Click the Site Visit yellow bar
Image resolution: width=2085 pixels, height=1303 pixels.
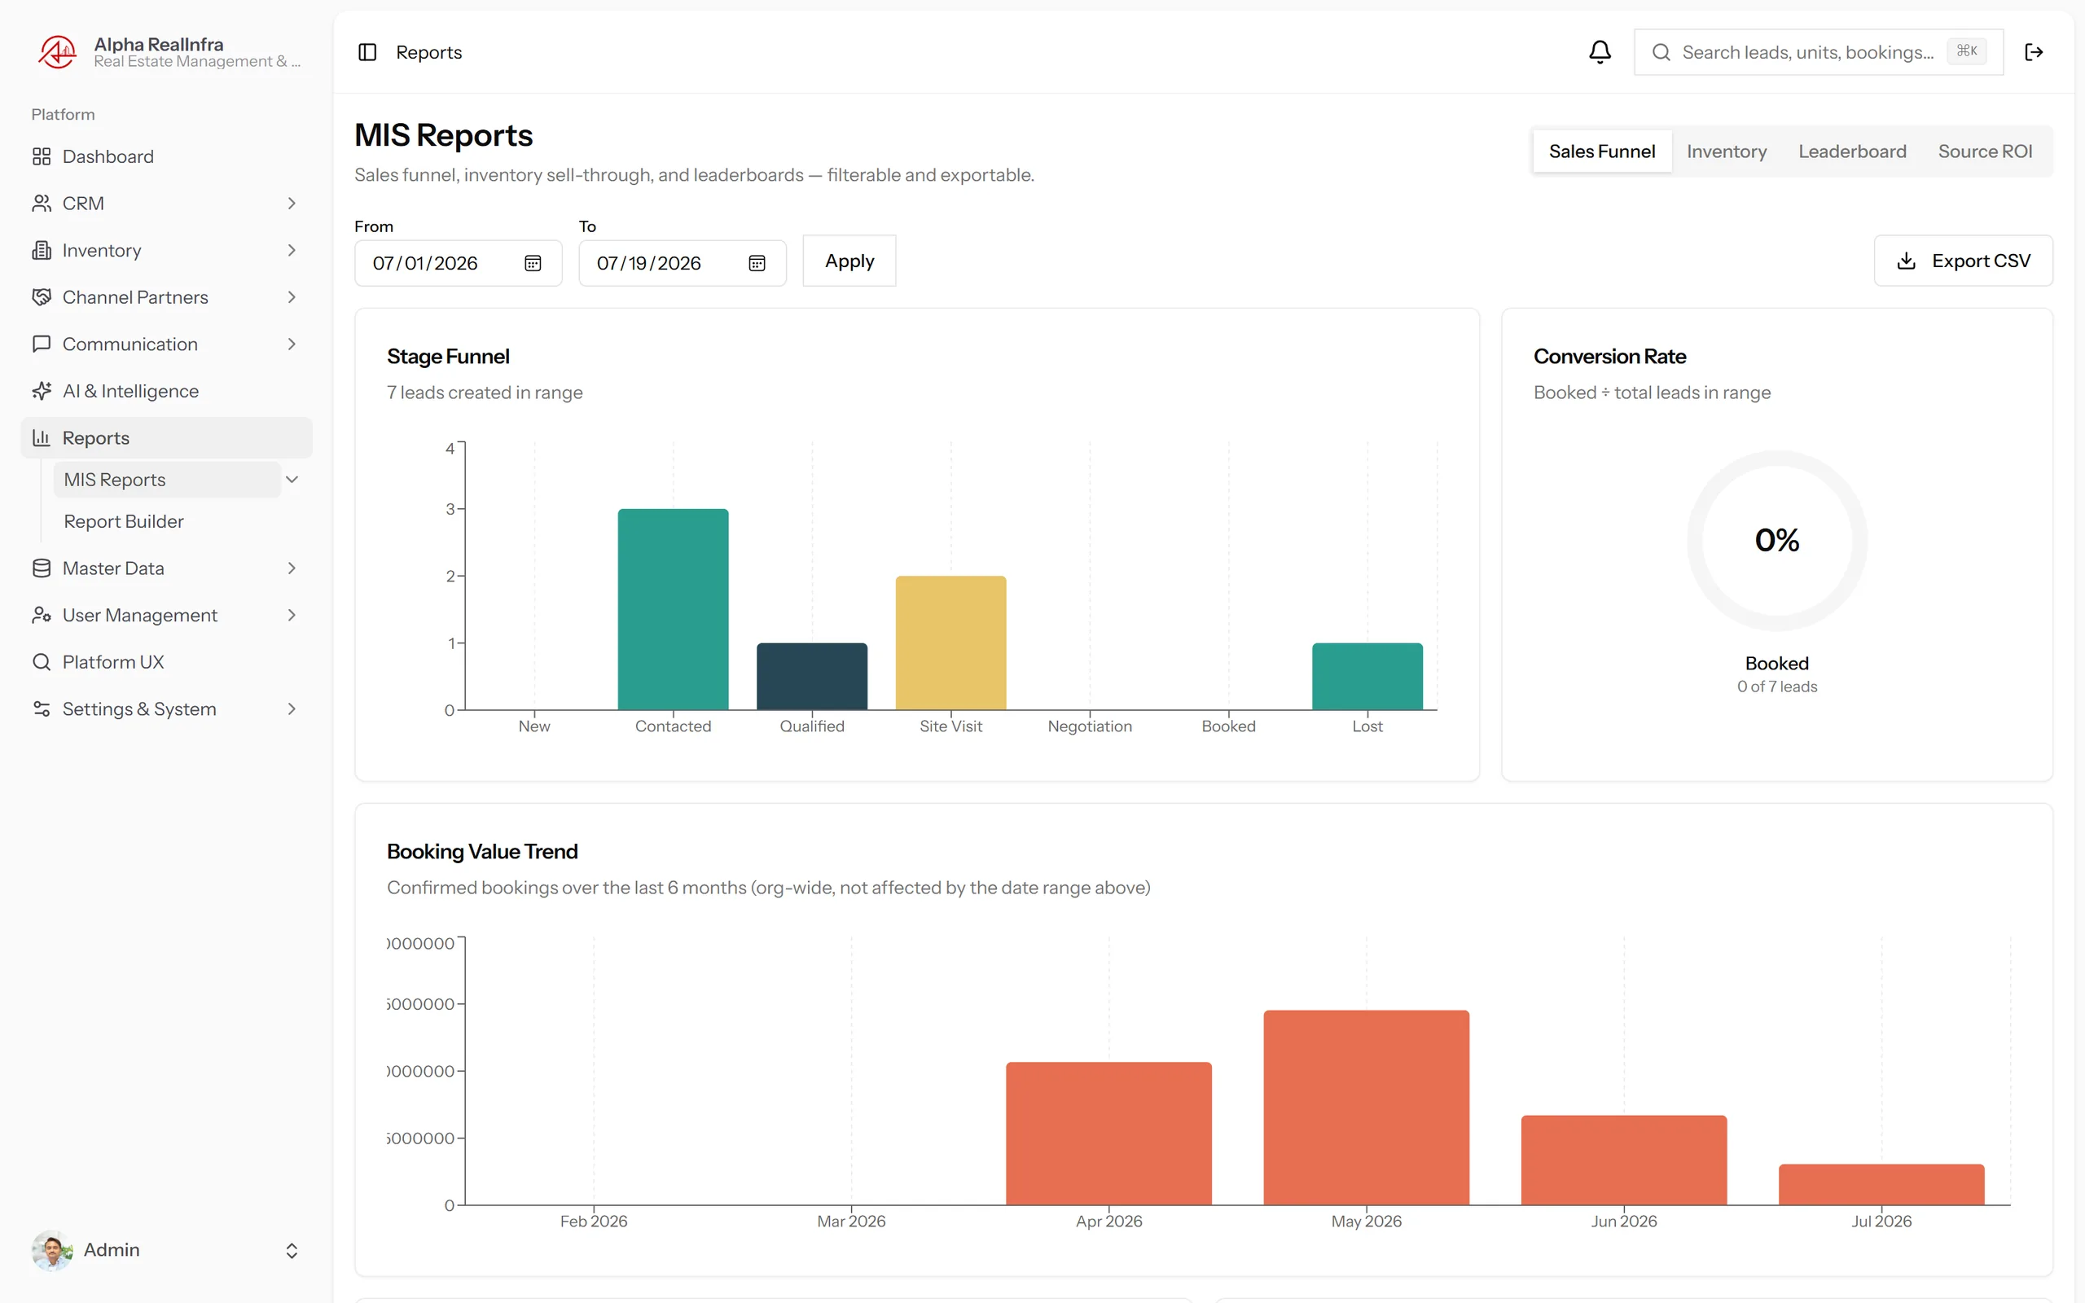tap(950, 643)
